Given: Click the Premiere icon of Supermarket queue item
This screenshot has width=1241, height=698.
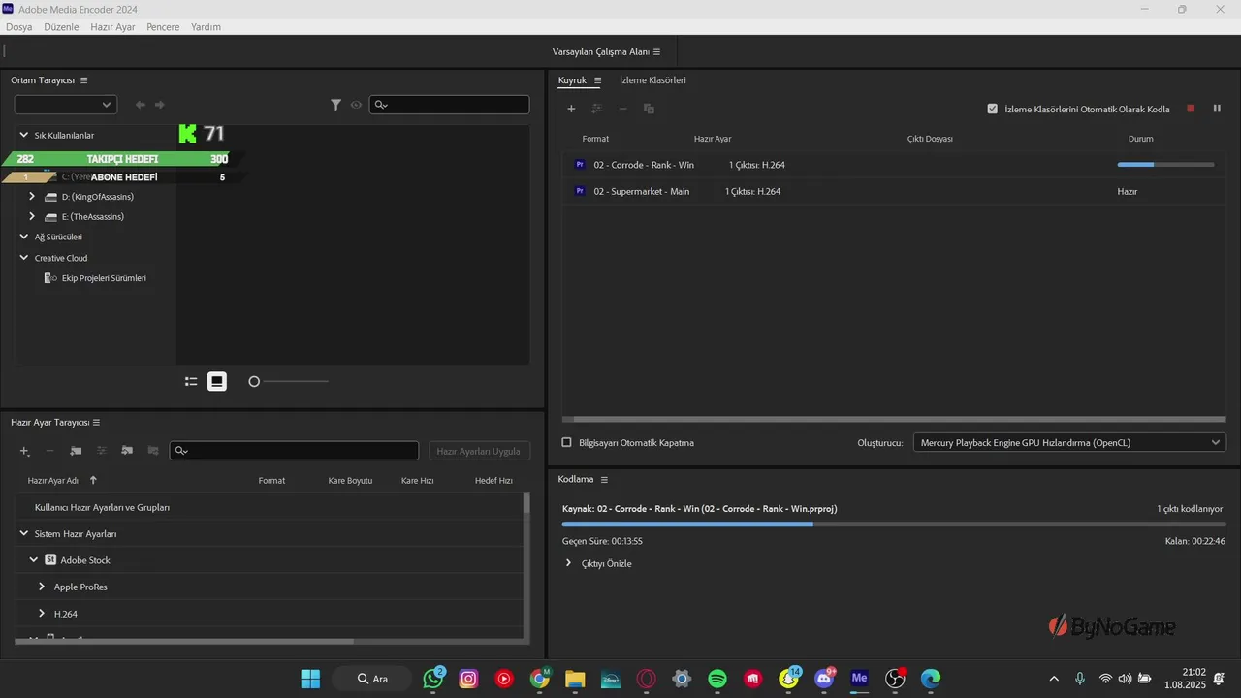Looking at the screenshot, I should [x=580, y=191].
